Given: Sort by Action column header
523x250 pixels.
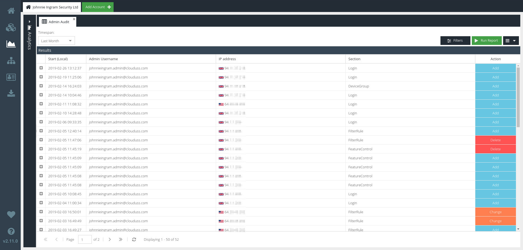Looking at the screenshot, I should click(495, 59).
